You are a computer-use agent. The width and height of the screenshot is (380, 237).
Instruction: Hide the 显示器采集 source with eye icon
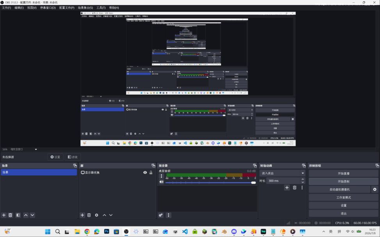(145, 172)
